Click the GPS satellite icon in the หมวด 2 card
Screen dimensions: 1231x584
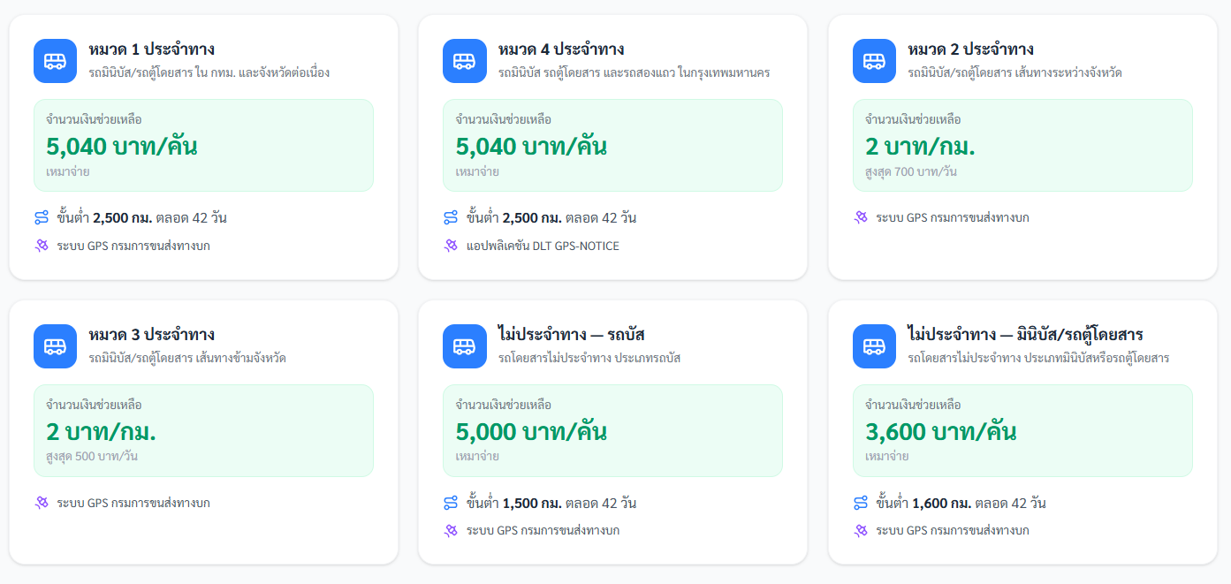coord(861,217)
